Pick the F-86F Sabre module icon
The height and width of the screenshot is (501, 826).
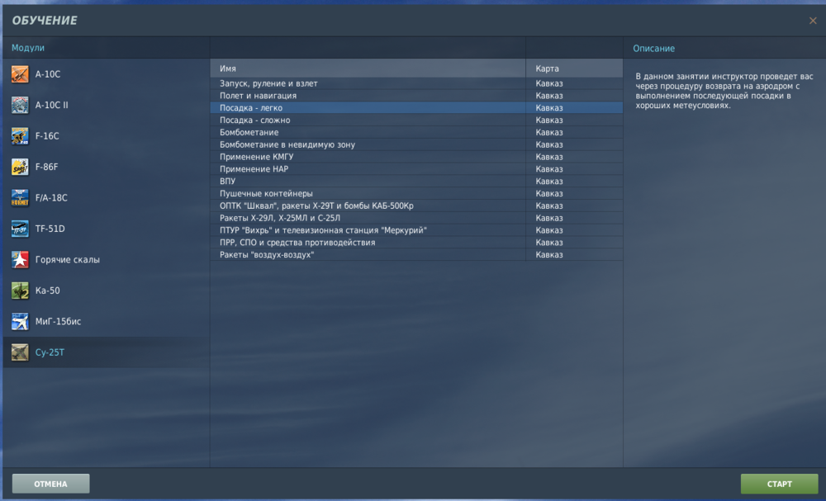[20, 167]
